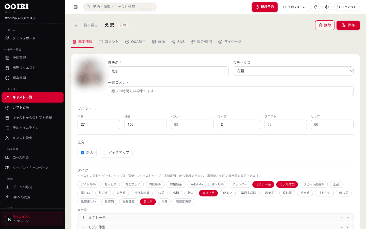Open キャストからのシフト希望
The width and height of the screenshot is (366, 229).
[33, 118]
